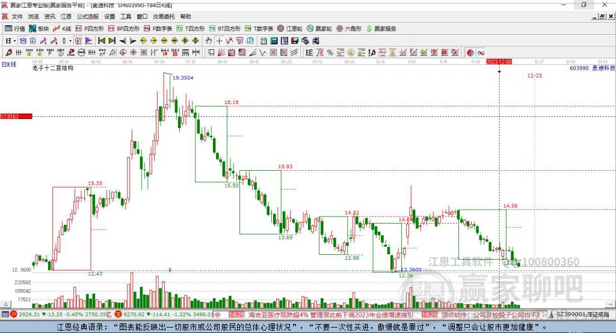The width and height of the screenshot is (616, 333).
Task: Click the yellow diamond left-arrow icon
Action: coord(143,41)
